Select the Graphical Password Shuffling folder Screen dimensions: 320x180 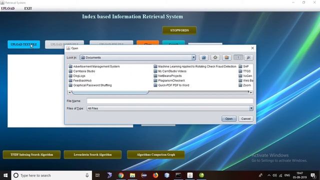point(90,85)
